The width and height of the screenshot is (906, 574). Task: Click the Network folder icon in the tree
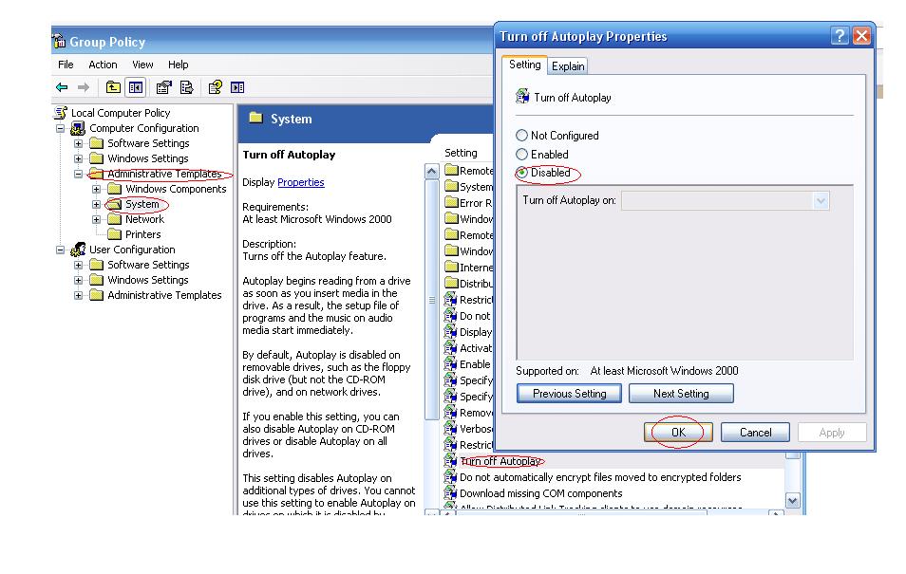tap(114, 219)
